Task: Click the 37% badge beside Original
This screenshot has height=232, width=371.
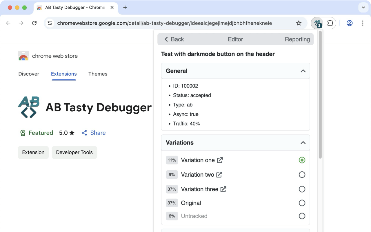Action: 172,203
